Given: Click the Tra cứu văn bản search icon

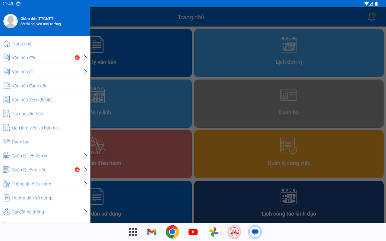Looking at the screenshot, I should click(x=7, y=114).
